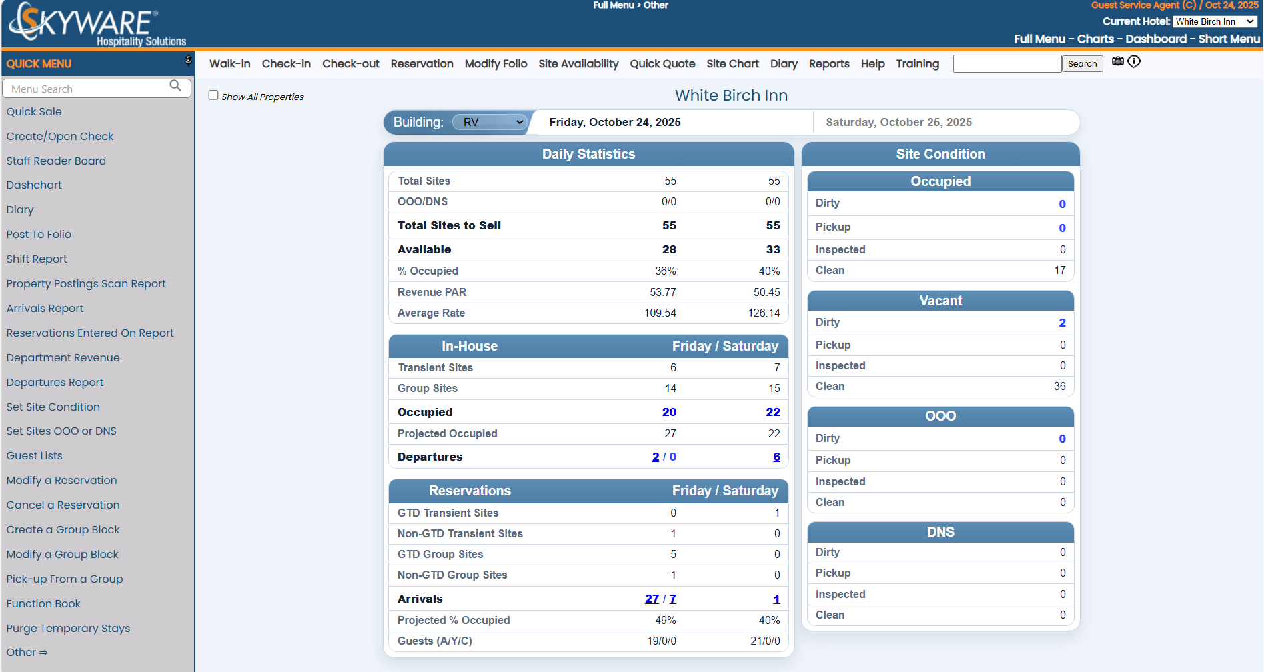
Task: Open the Reports menu item
Action: coord(828,64)
